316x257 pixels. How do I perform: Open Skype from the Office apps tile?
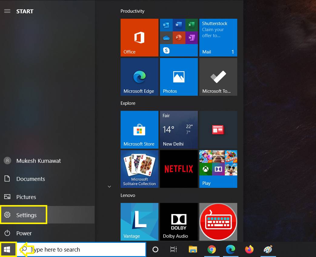(x=166, y=50)
